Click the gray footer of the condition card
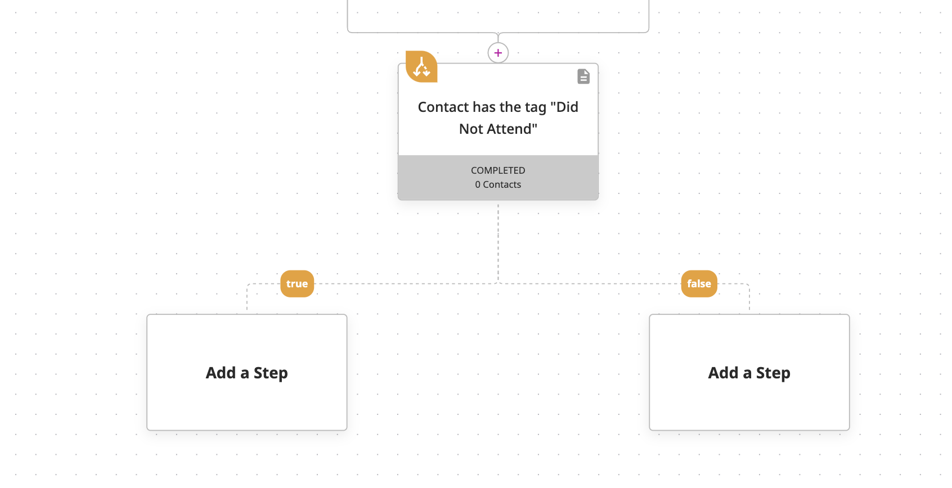This screenshot has height=488, width=952. [498, 178]
